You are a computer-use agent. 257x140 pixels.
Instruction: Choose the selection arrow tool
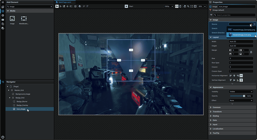click(x=57, y=6)
